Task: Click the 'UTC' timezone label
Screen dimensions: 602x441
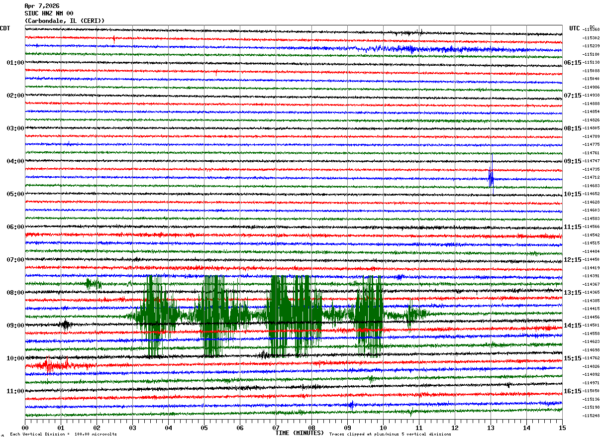Action: pos(575,28)
